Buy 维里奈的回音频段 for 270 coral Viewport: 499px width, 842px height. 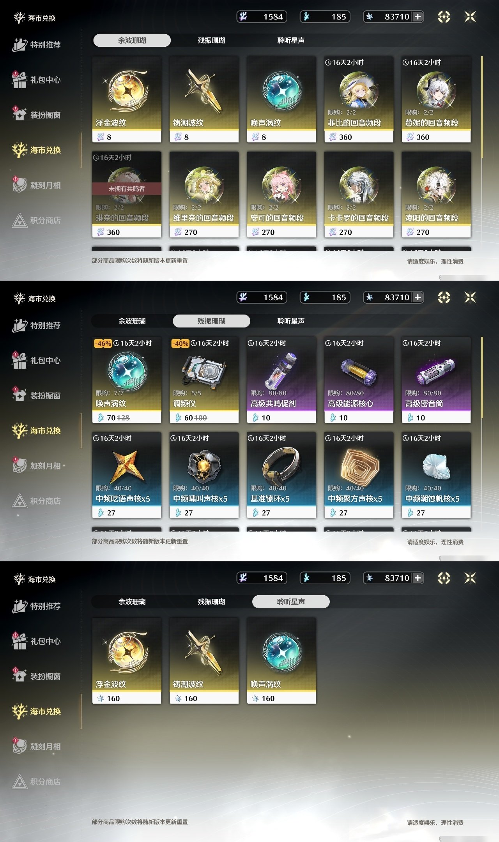(x=204, y=195)
